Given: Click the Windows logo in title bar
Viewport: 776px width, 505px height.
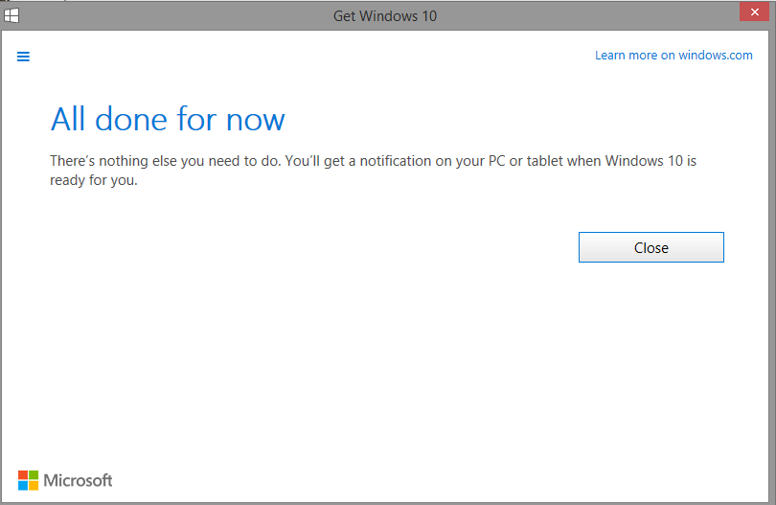Looking at the screenshot, I should click(x=11, y=16).
